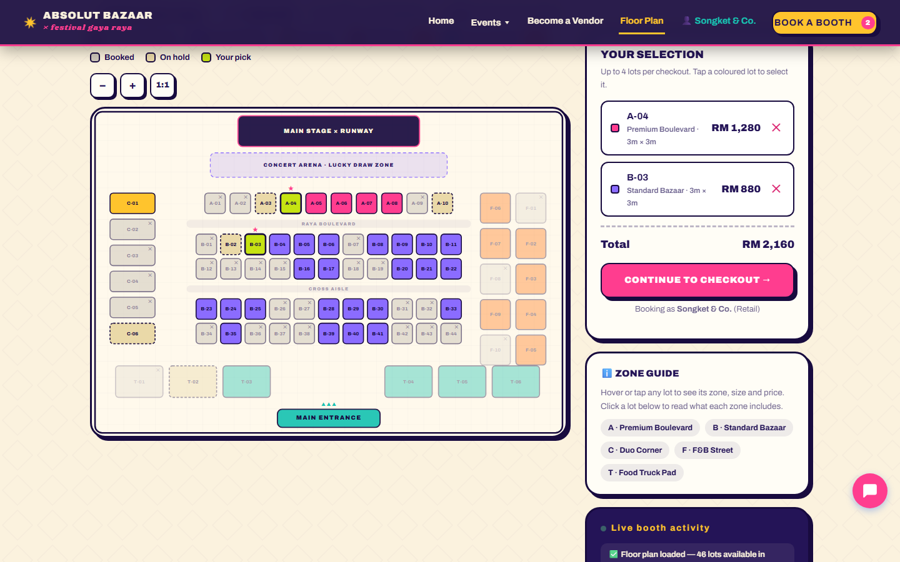Click the Live booth activity heading
The width and height of the screenshot is (900, 562).
coord(660,528)
